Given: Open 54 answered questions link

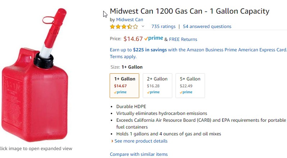Looking at the screenshot, I should pyautogui.click(x=207, y=27).
